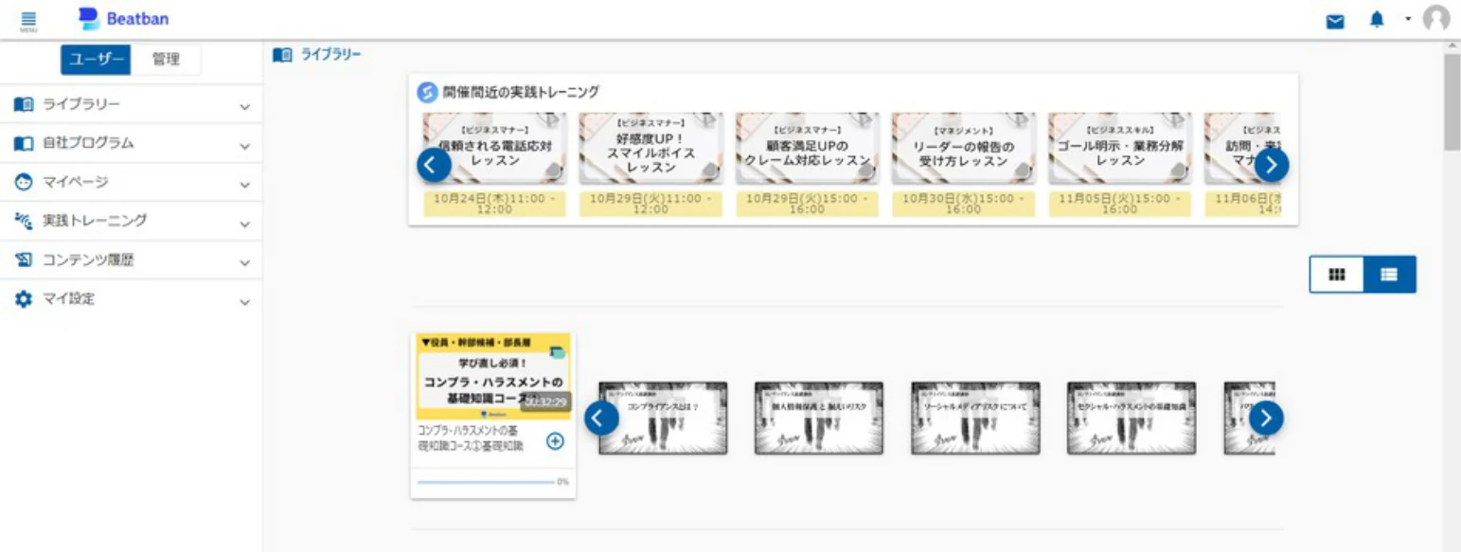Expand the ライブラリー chevron
This screenshot has height=552, width=1461.
[245, 107]
